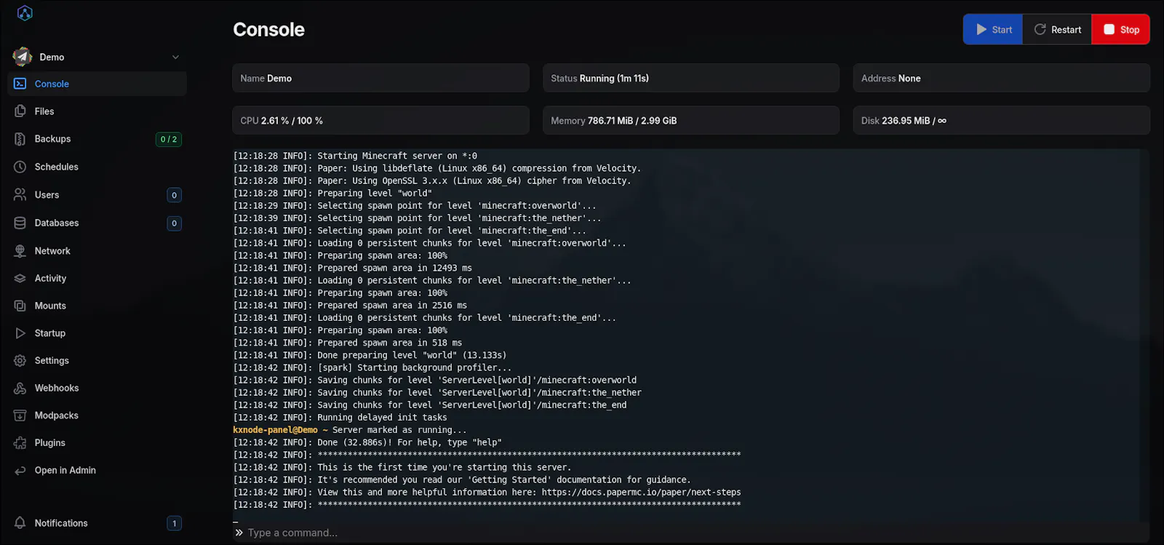Screen dimensions: 1164x545
Task: Click the Console page heading
Action: tap(268, 30)
